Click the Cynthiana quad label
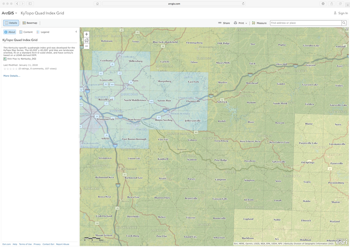Viewport: 350px width, 247px height. (106, 61)
